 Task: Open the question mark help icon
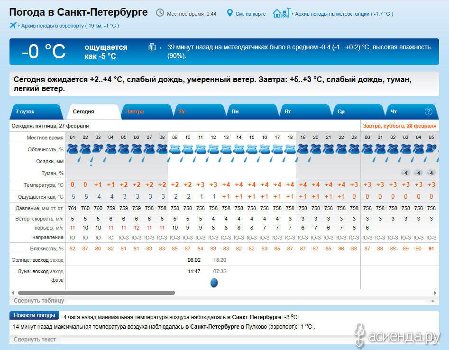point(429,111)
